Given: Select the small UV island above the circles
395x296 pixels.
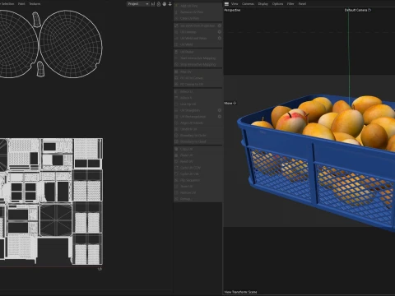Looking at the screenshot, I should (x=36, y=20).
